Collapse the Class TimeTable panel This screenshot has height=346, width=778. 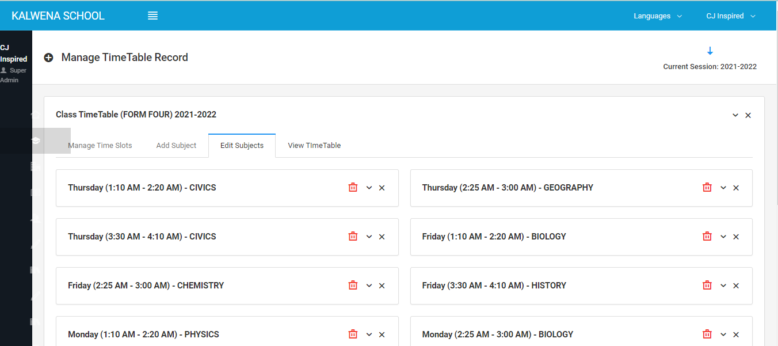click(x=735, y=115)
